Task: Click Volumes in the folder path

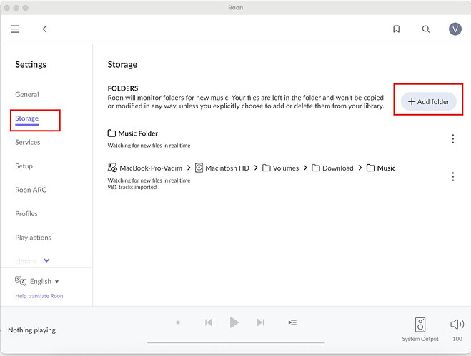Action: 286,168
